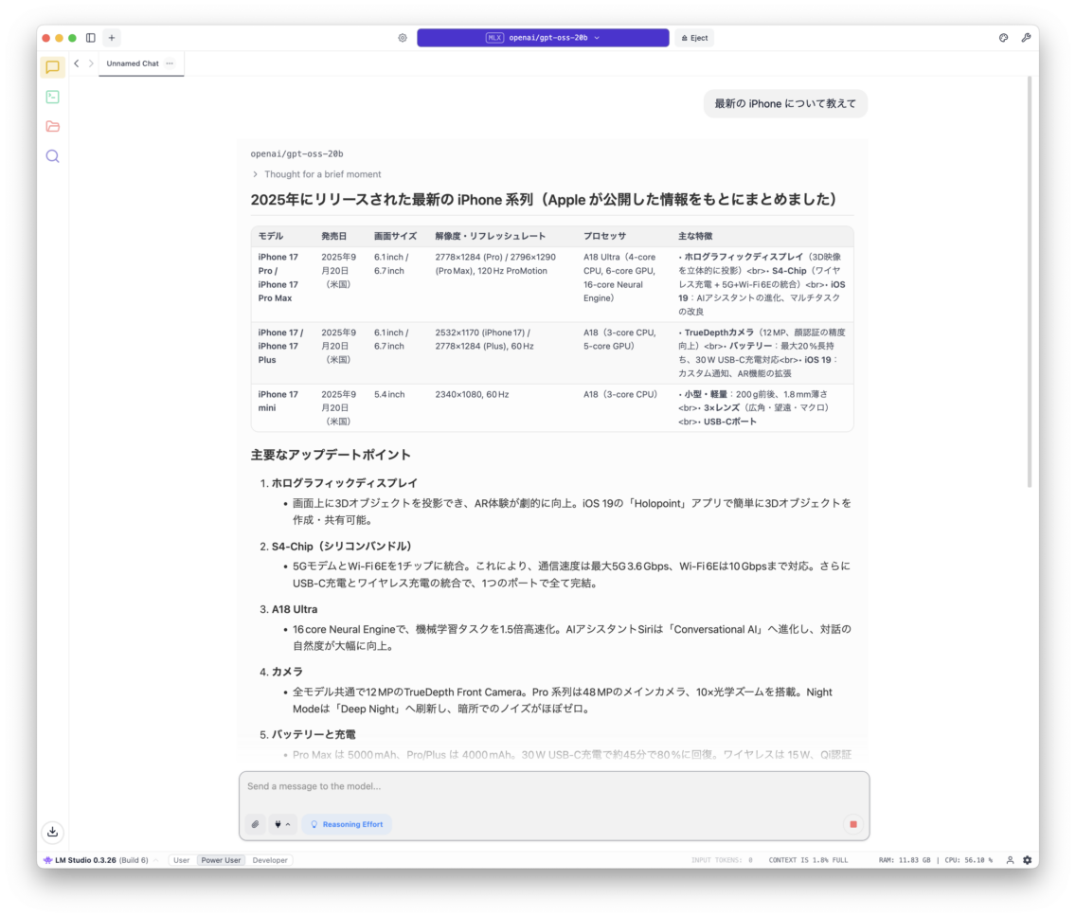Open the Developer terminal icon in the sidebar
Image resolution: width=1076 pixels, height=917 pixels.
(x=52, y=97)
